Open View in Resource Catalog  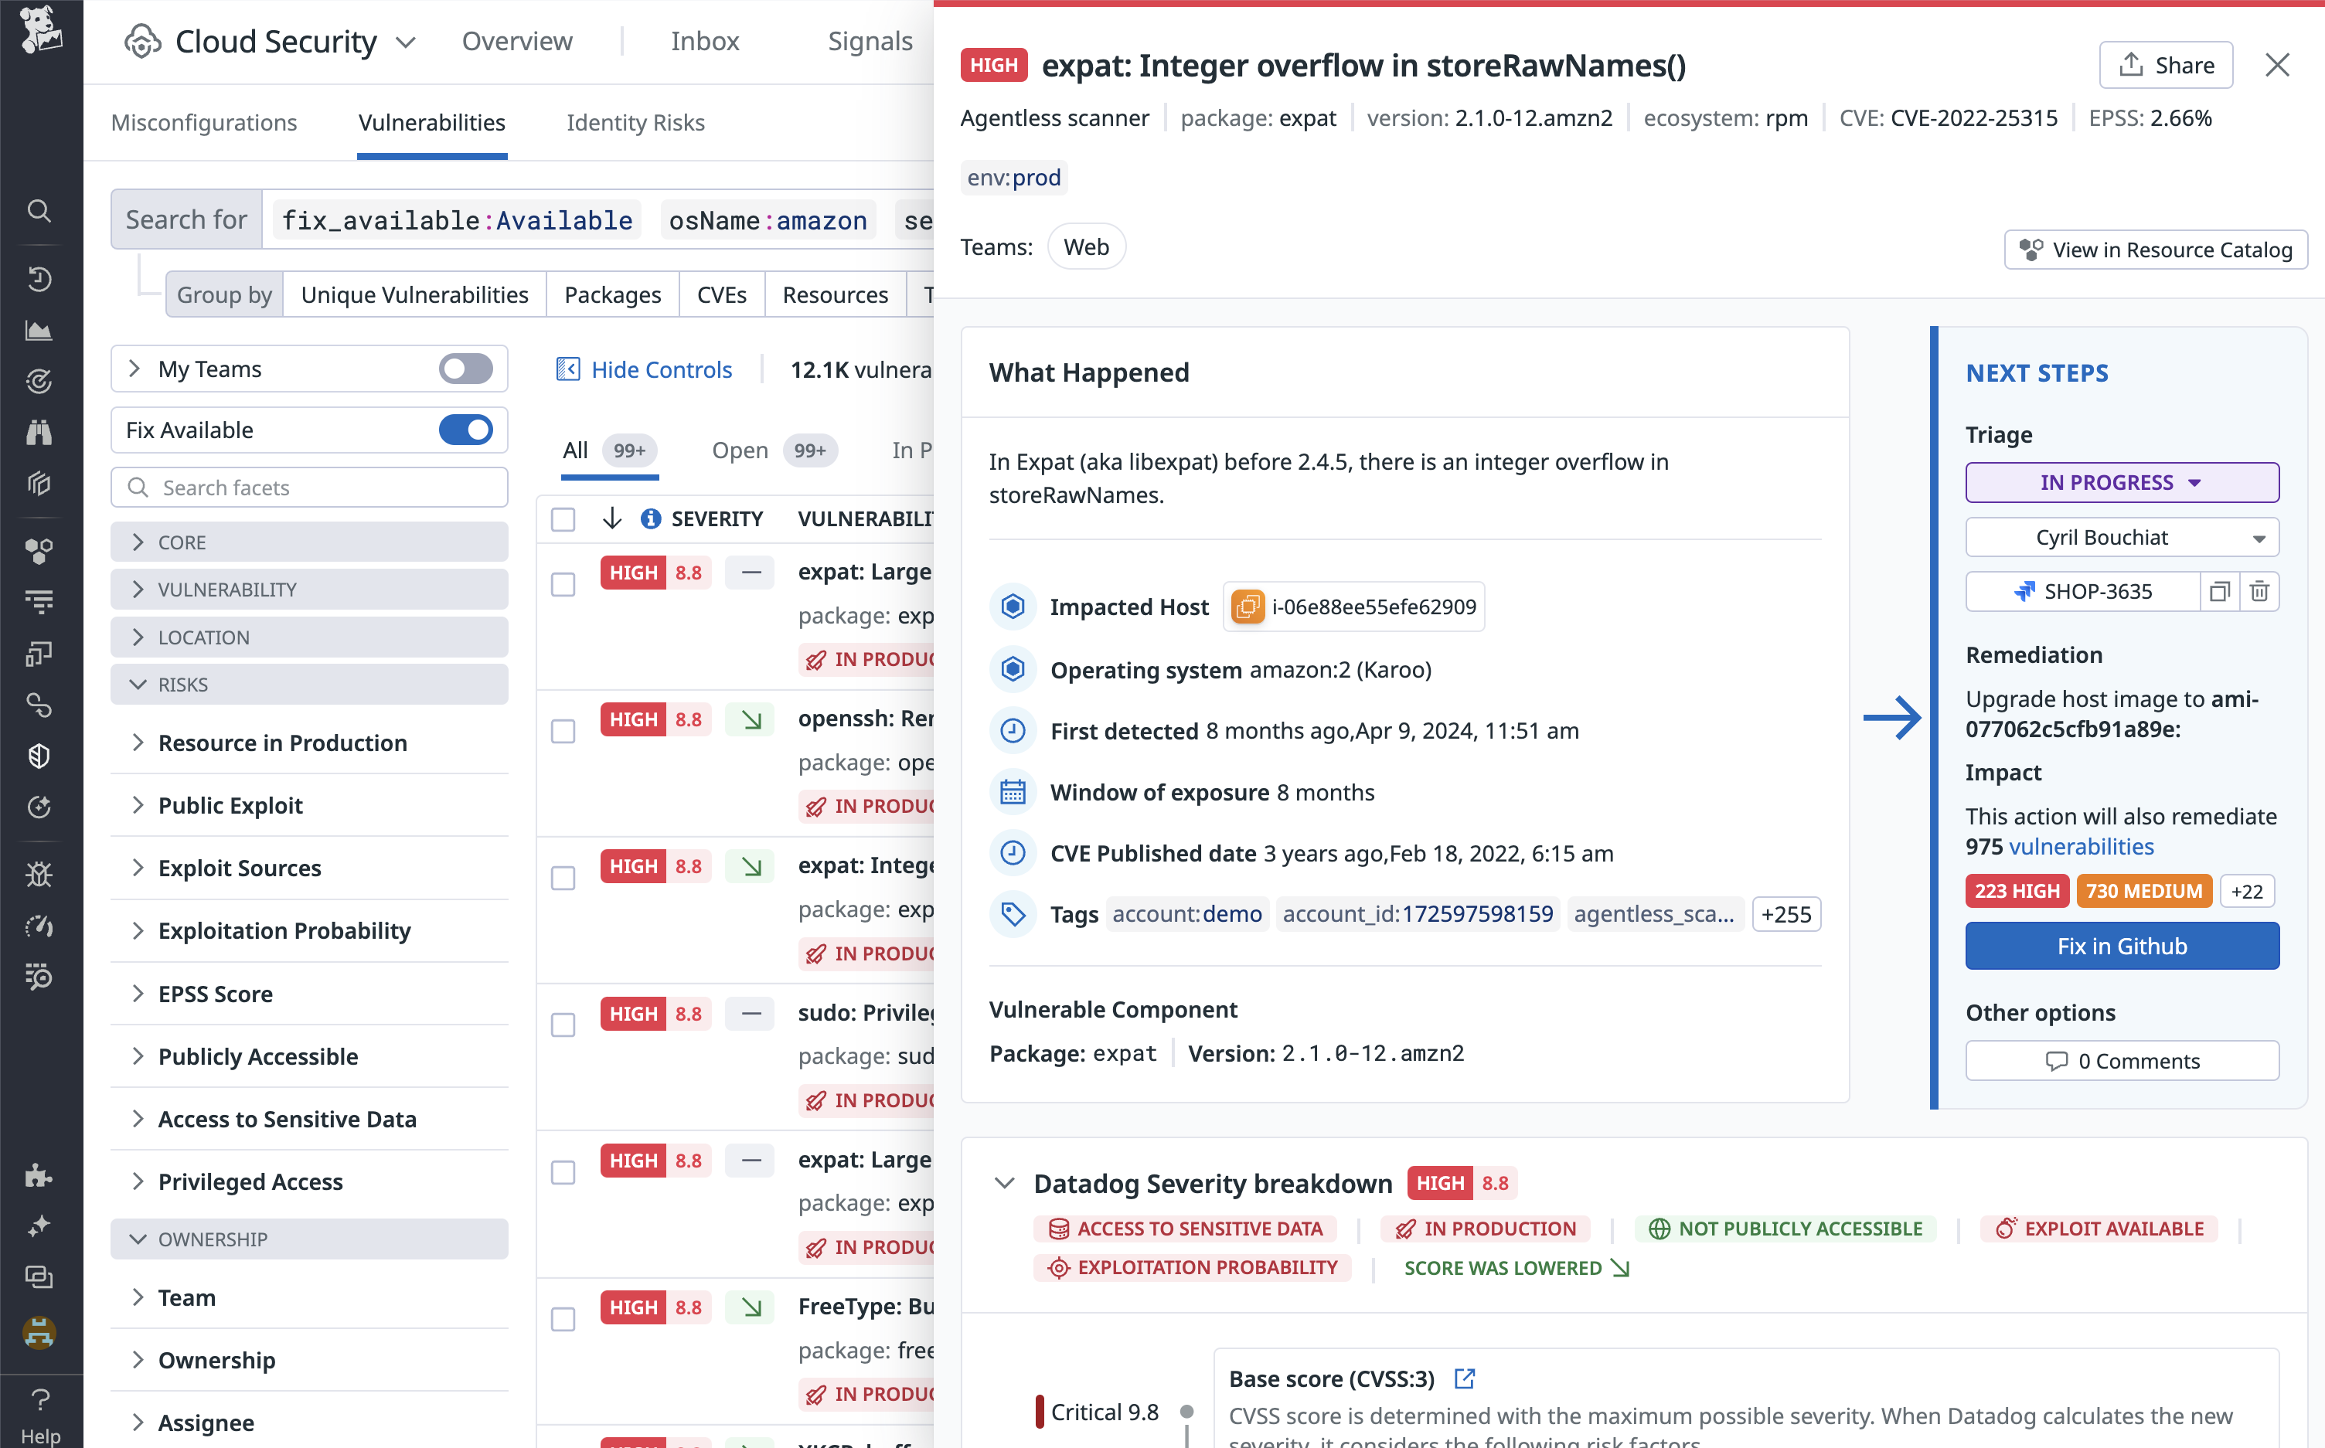[2156, 250]
